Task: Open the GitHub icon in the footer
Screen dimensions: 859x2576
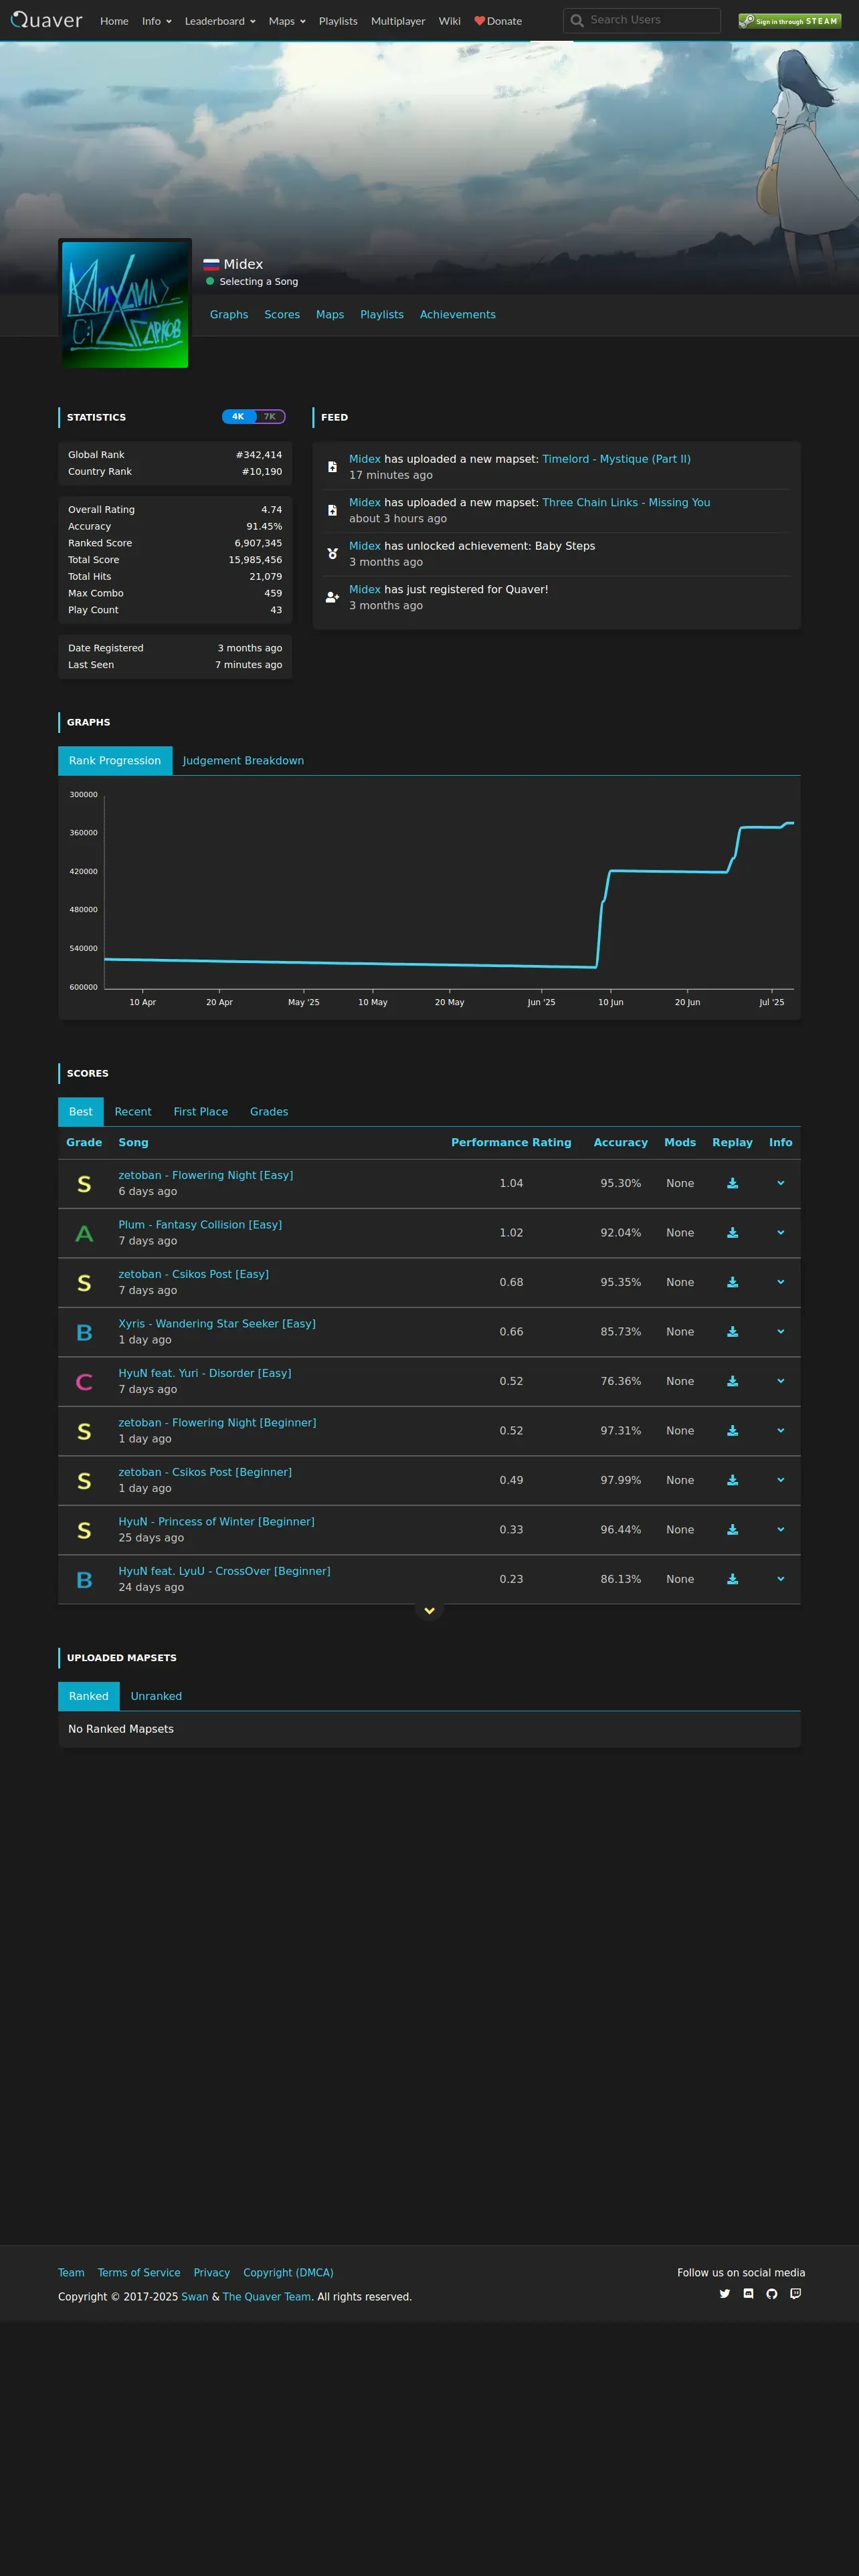Action: (772, 2294)
